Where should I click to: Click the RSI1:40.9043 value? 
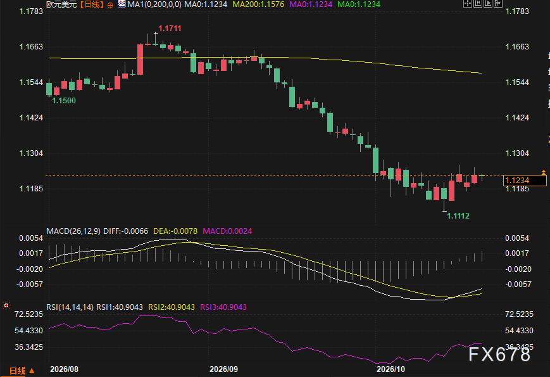(120, 307)
